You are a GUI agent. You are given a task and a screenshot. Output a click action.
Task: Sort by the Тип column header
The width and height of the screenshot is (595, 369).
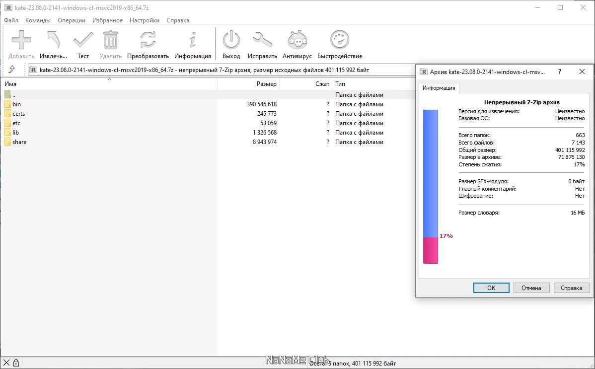[x=374, y=84]
